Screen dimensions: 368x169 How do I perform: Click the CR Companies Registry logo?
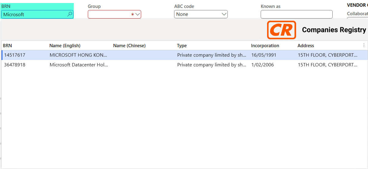pyautogui.click(x=281, y=30)
